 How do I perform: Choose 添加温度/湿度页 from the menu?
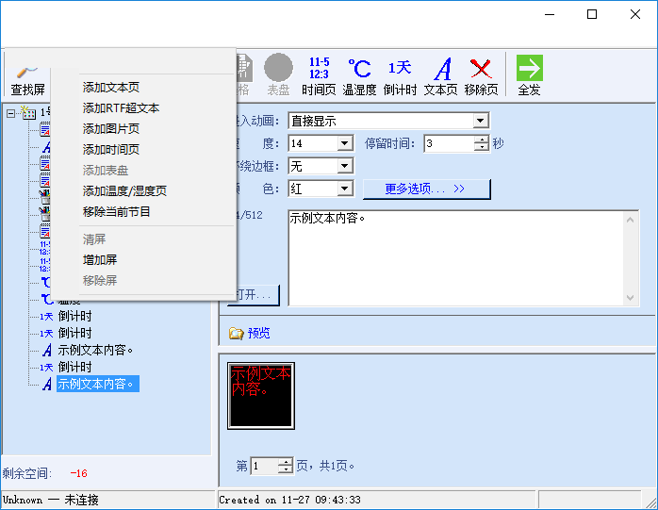pyautogui.click(x=124, y=191)
